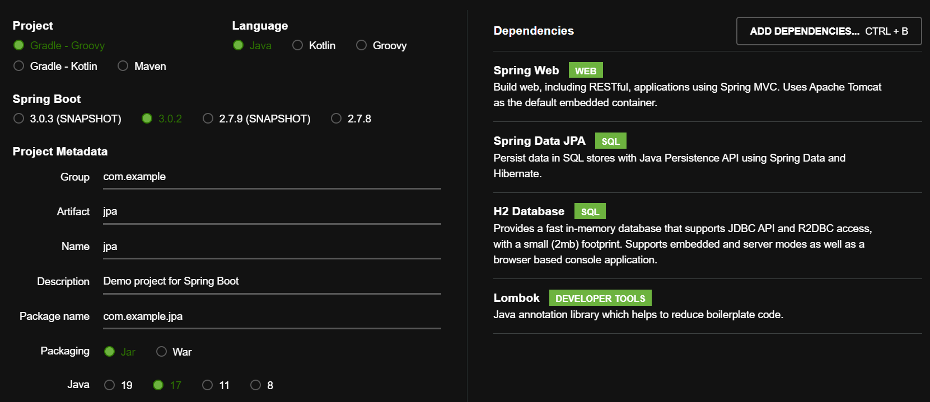Select Spring Boot 3.0.3 (SNAPSHOT)
930x402 pixels.
click(67, 119)
